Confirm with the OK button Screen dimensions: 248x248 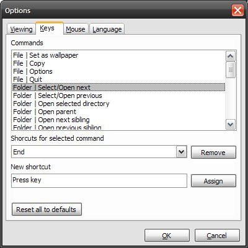click(x=167, y=236)
